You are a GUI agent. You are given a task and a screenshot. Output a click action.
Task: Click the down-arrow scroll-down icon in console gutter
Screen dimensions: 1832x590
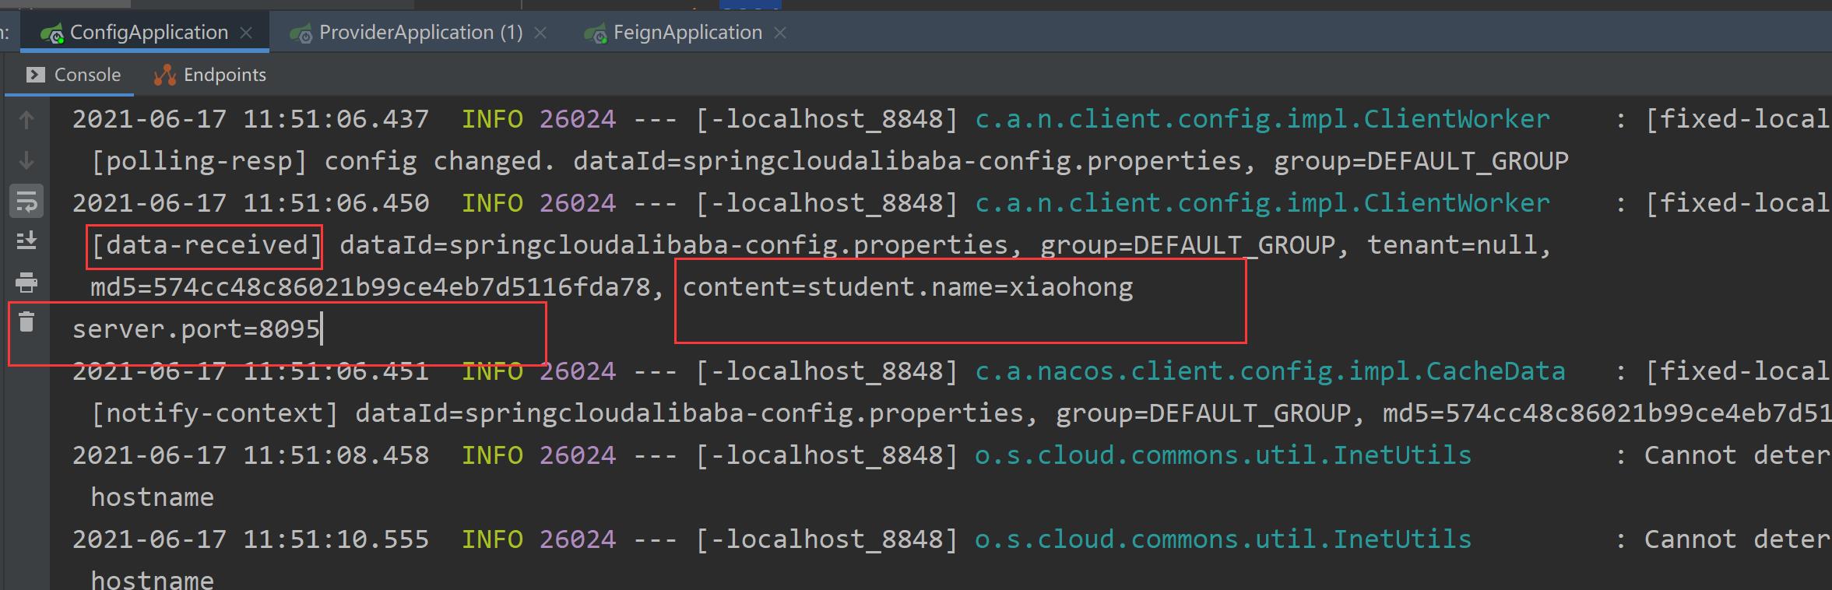(x=26, y=160)
